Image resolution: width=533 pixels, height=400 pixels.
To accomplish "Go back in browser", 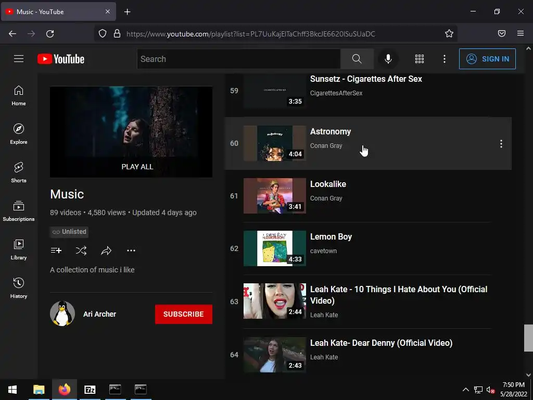I will point(12,34).
